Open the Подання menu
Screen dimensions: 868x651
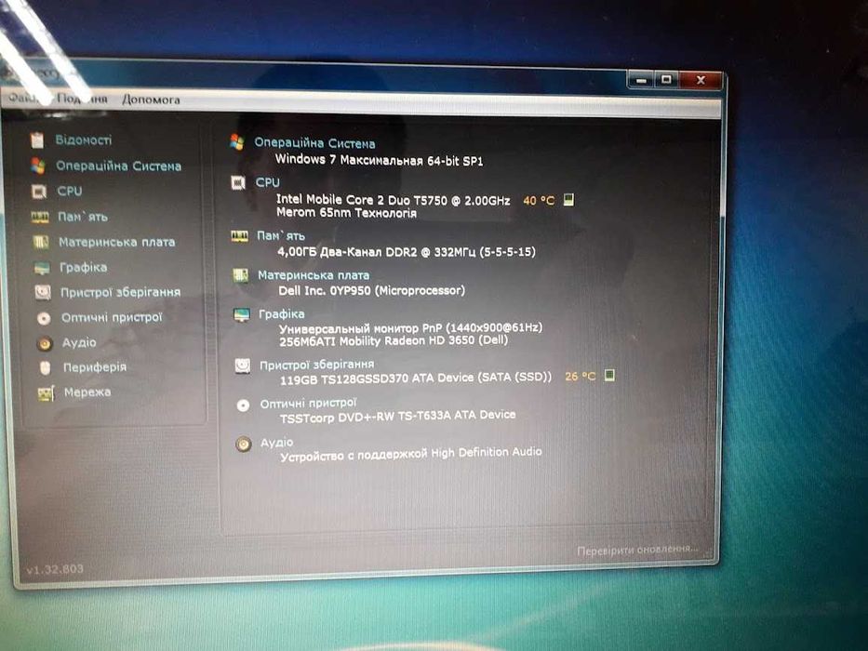pos(83,99)
